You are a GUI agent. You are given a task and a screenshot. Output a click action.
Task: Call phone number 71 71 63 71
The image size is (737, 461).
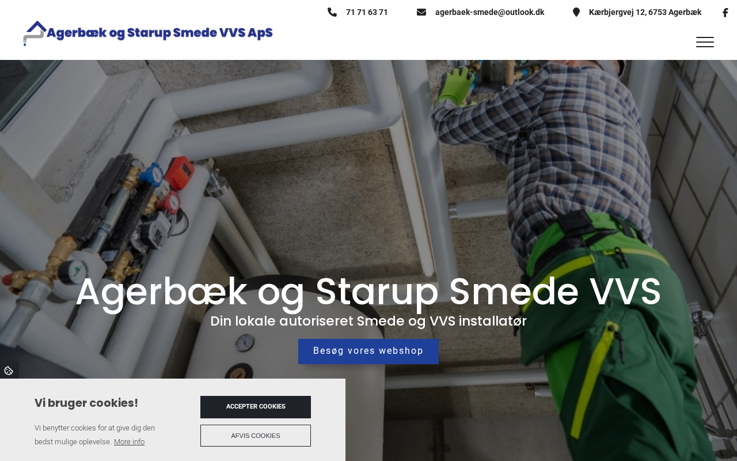click(x=367, y=12)
